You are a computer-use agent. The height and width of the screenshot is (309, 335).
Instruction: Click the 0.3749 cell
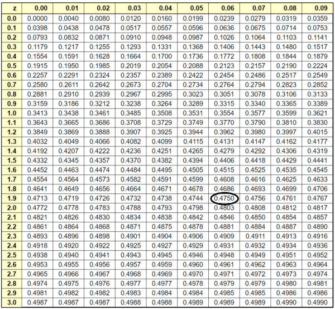[193, 123]
